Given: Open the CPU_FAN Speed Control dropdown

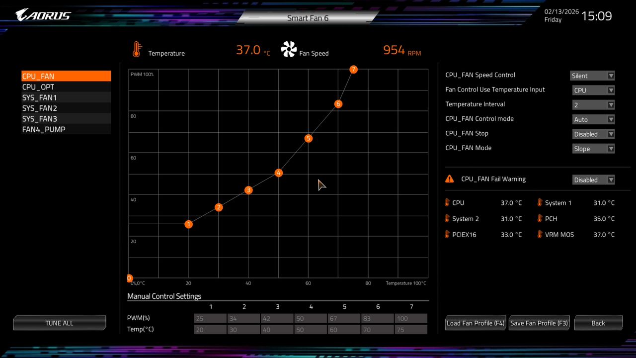Looking at the screenshot, I should (x=593, y=76).
